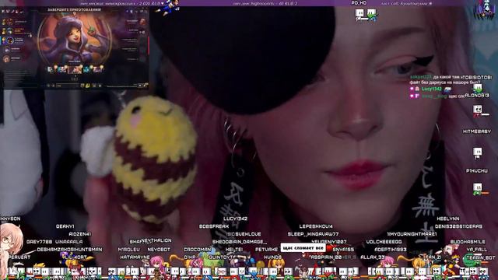
Task: Change the first summoner spell slot
Action: [82, 86]
